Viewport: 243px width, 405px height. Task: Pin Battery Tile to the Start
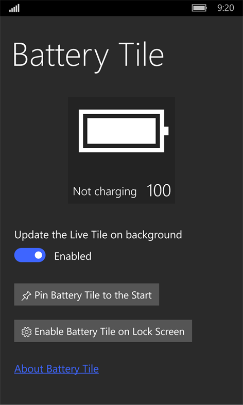click(86, 294)
